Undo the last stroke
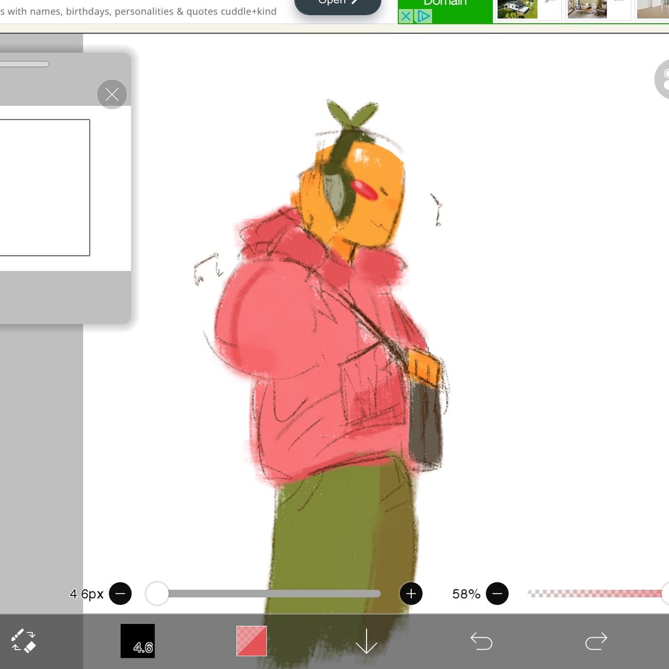Screen dimensions: 669x669 (x=481, y=641)
